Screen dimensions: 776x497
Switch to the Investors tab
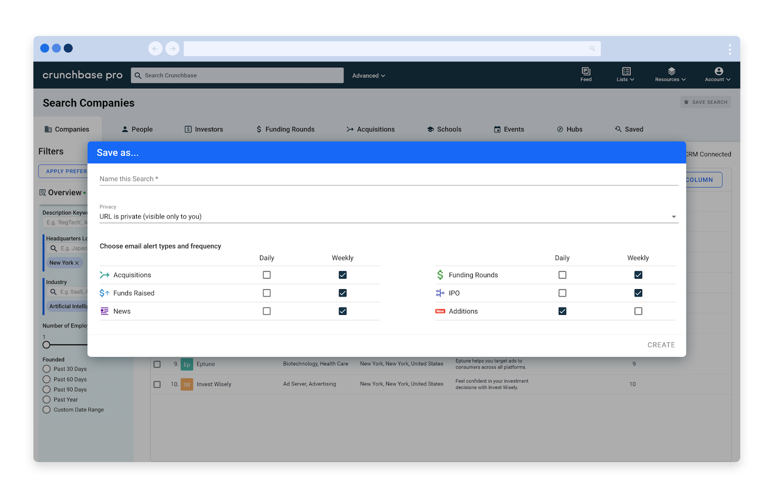(204, 129)
